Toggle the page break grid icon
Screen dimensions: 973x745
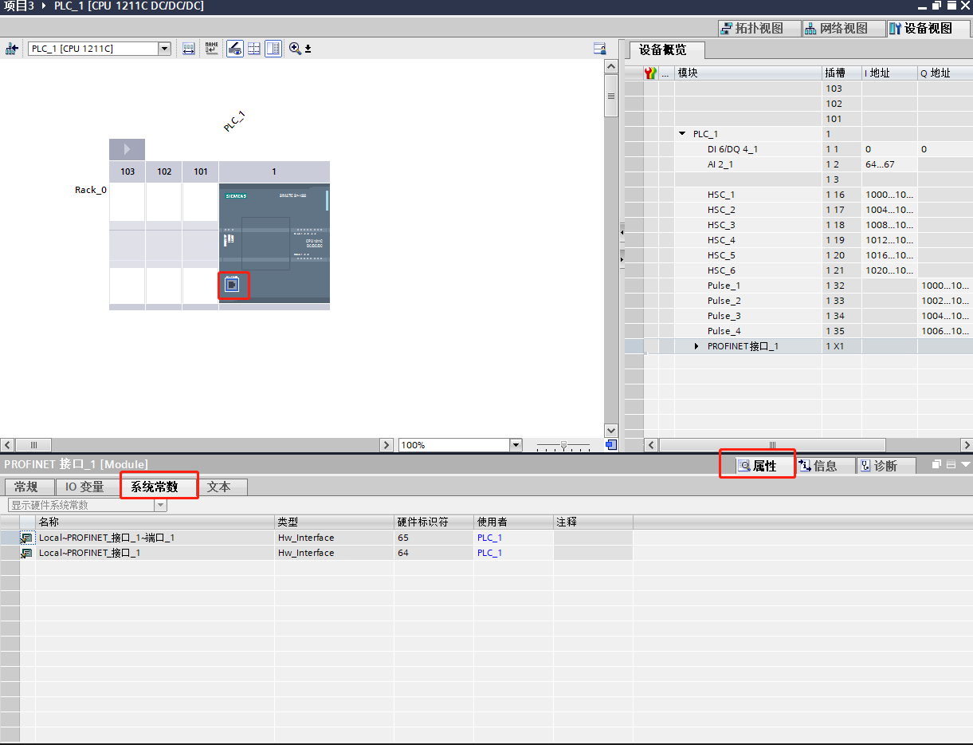[254, 49]
